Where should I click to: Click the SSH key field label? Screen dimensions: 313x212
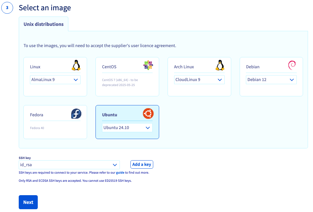(x=25, y=158)
